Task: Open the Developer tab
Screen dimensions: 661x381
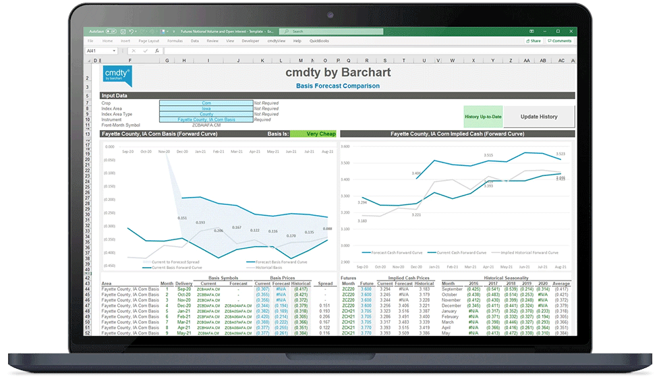Action: click(250, 41)
